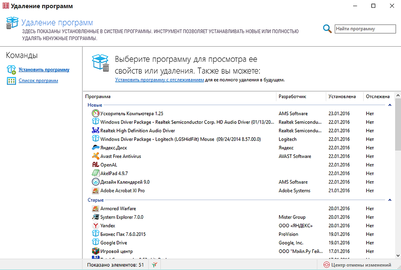Viewport: 401px width, 270px height.
Task: Click AVAST Software developer cell
Action: tap(295, 156)
